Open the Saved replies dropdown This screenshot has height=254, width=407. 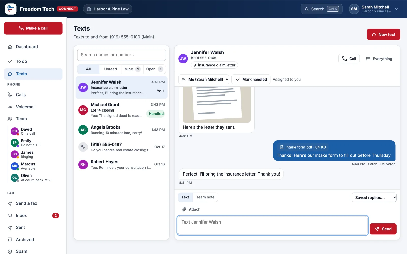coord(374,197)
